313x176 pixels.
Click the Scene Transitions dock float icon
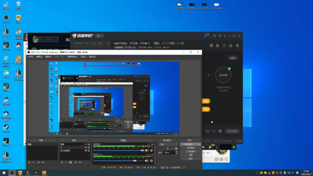(x=176, y=140)
